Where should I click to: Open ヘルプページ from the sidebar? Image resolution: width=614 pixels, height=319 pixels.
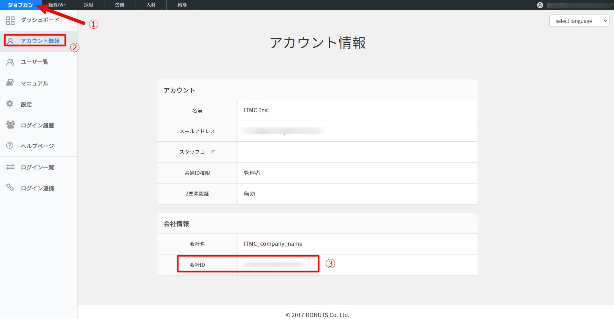tap(37, 146)
